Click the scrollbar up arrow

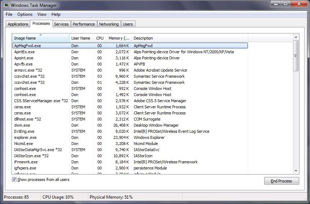pos(296,37)
